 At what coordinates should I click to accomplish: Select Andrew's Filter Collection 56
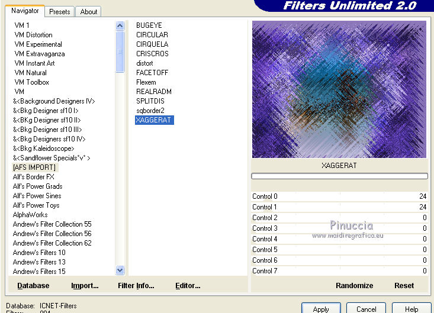[52, 234]
